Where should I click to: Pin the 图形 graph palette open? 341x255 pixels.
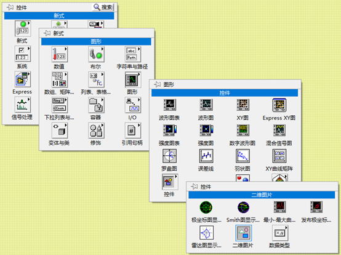[157, 84]
